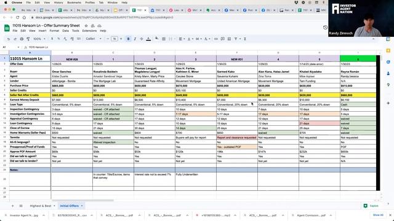Open the Calendar icon in side panel
Viewport: 394px width, 221px height.
pos(388,39)
